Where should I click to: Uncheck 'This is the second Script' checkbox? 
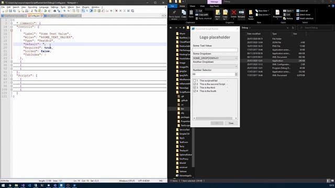[195, 84]
